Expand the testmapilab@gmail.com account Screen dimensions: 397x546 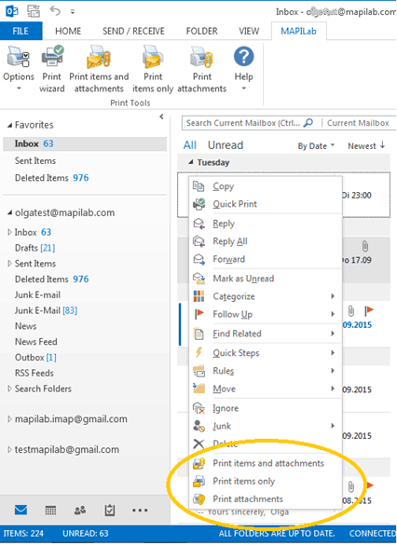point(9,449)
